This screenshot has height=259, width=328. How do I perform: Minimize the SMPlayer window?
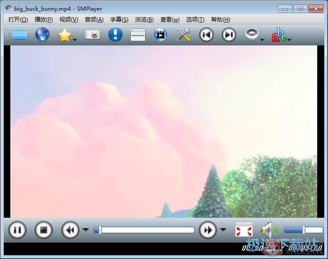[285, 9]
